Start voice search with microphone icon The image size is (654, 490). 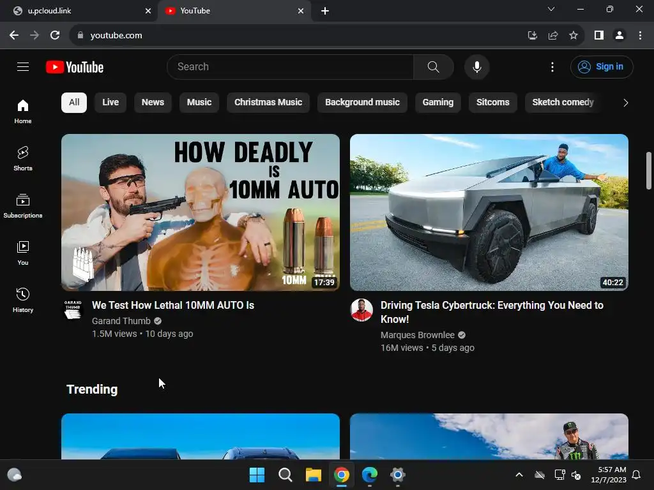[x=476, y=66]
